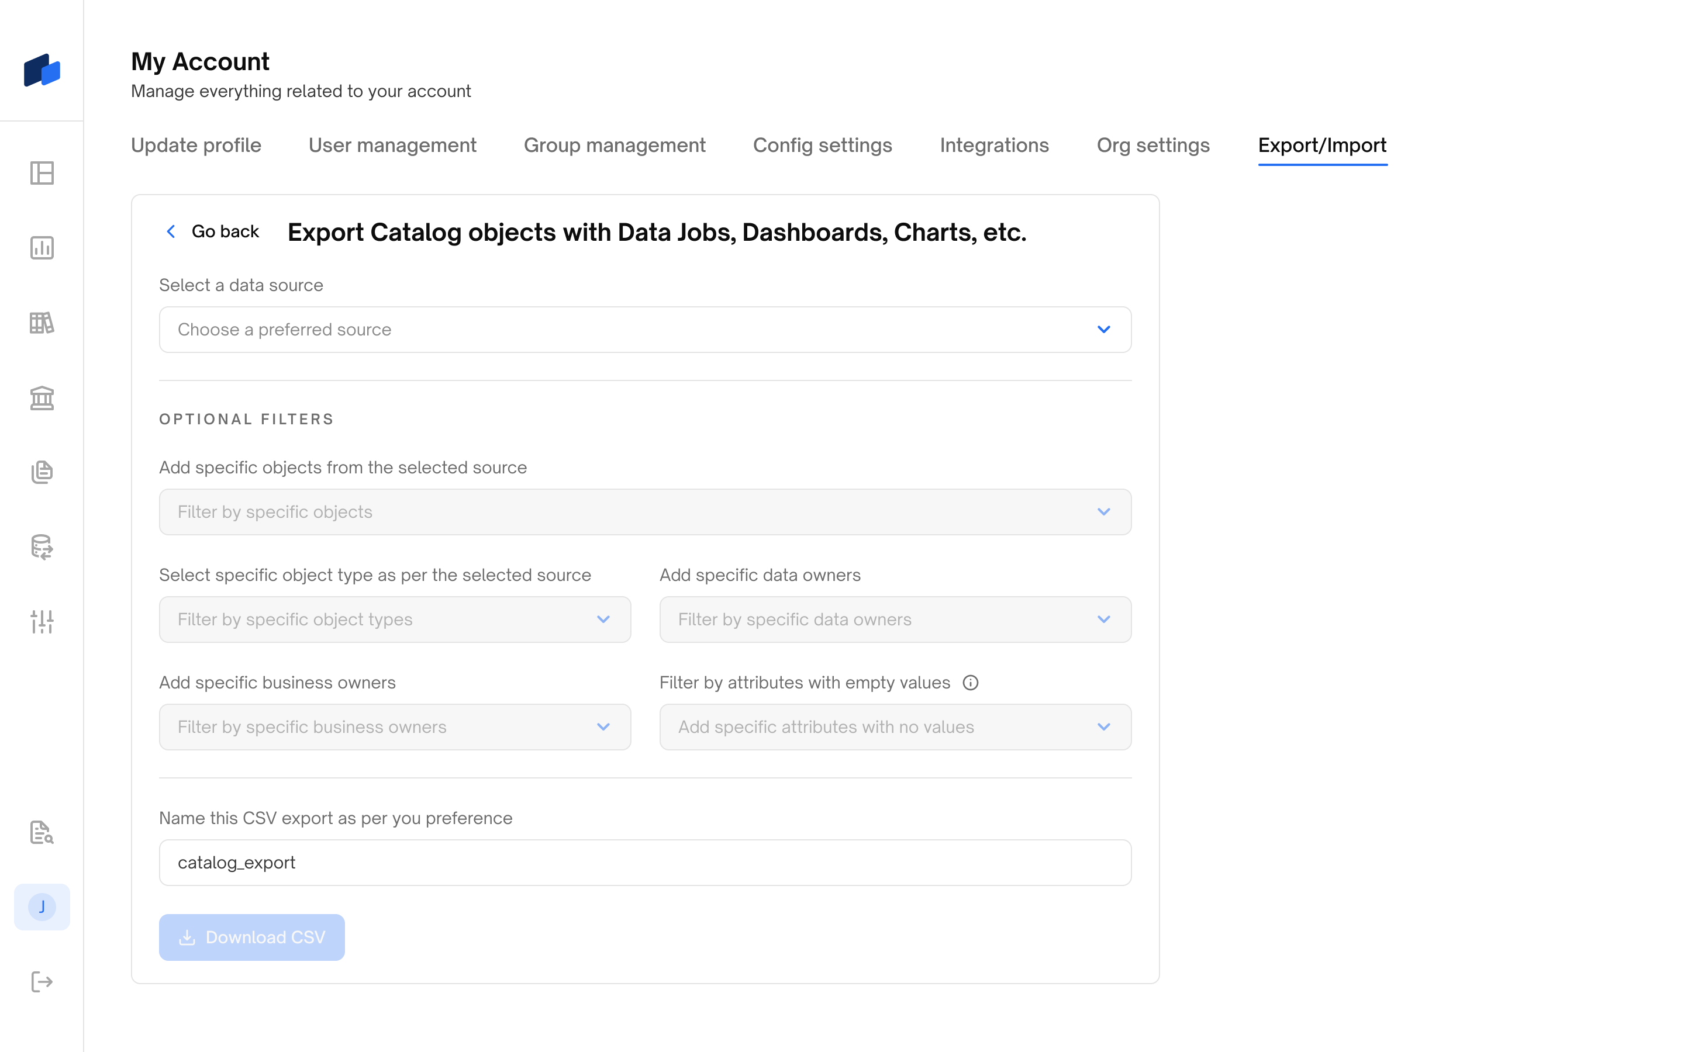Open the sliders settings sidebar icon
Image resolution: width=1684 pixels, height=1052 pixels.
click(x=42, y=621)
